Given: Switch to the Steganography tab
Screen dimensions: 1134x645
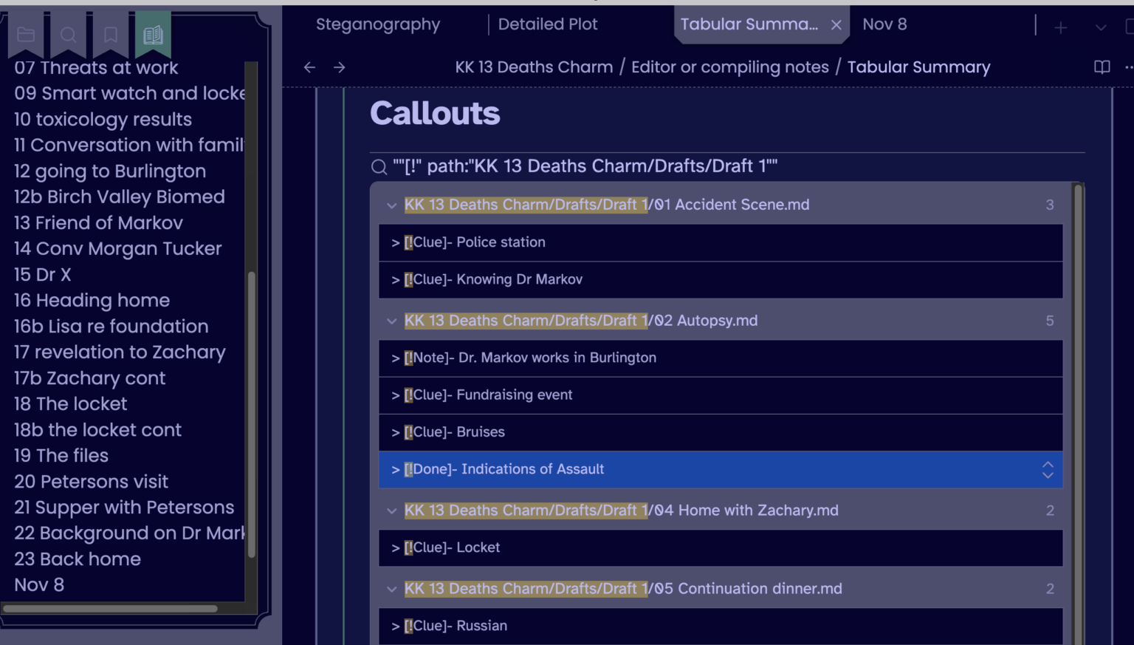Looking at the screenshot, I should click(378, 24).
